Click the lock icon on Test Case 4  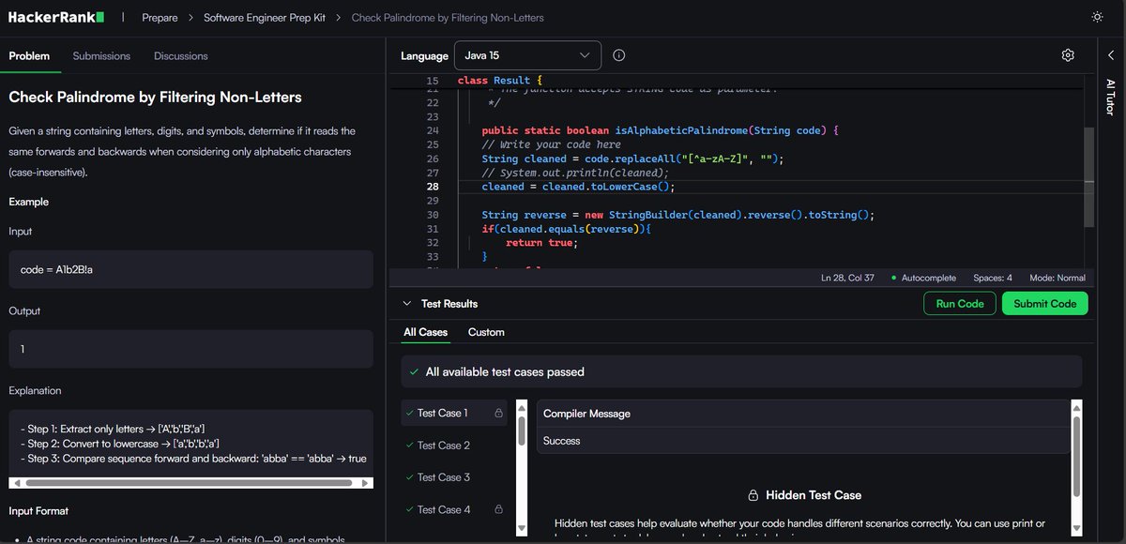tap(498, 509)
